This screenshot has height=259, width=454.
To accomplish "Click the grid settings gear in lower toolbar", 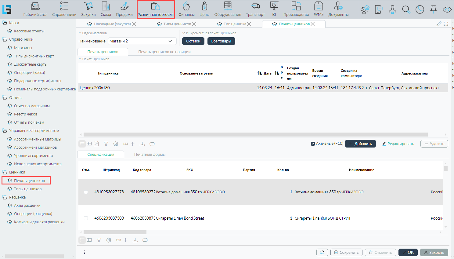I will tap(109, 240).
